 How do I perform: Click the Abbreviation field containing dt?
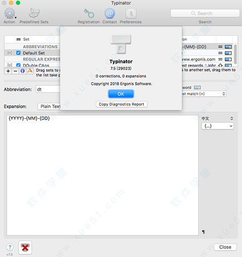pos(48,89)
